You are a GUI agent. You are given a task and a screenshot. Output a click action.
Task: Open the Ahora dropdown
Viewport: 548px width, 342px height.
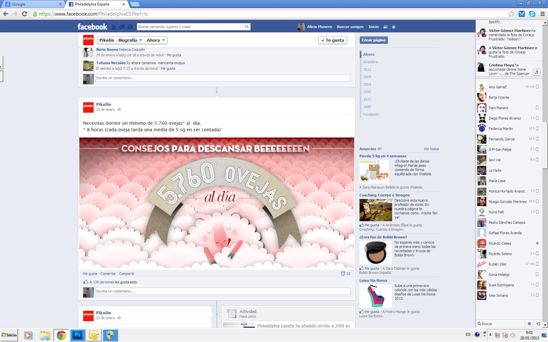tap(156, 40)
